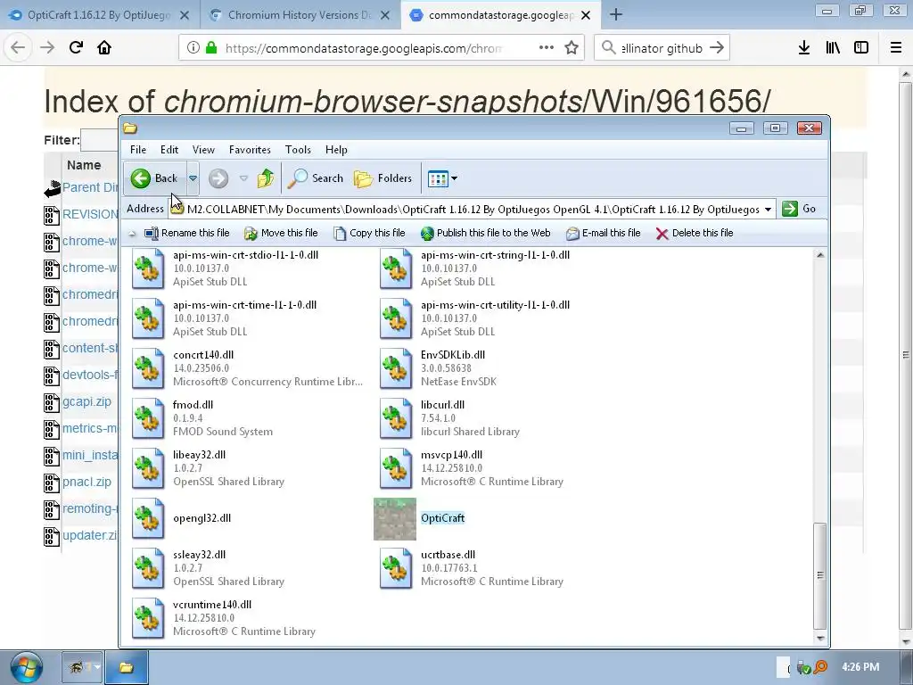Select the concrt140.dll file icon

[148, 368]
